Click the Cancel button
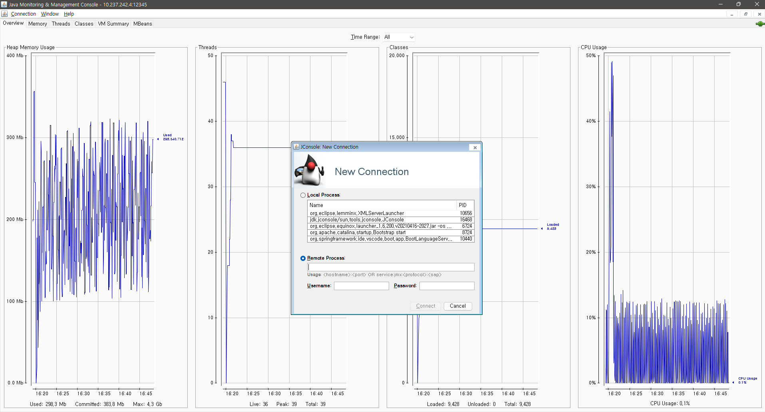 click(x=458, y=306)
